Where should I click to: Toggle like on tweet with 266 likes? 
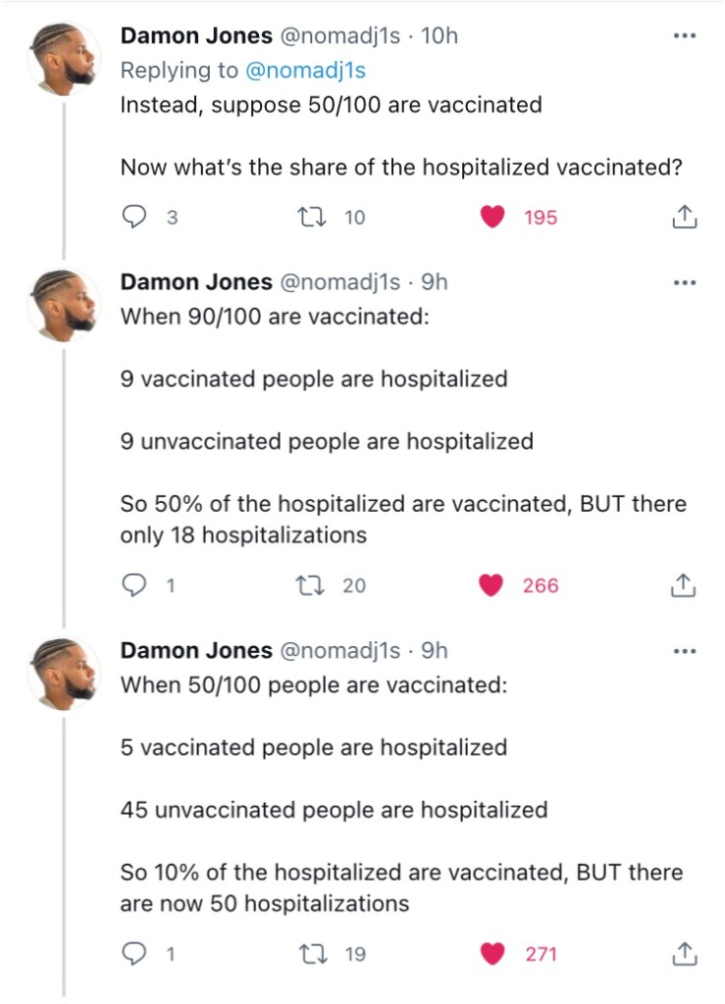coord(492,585)
